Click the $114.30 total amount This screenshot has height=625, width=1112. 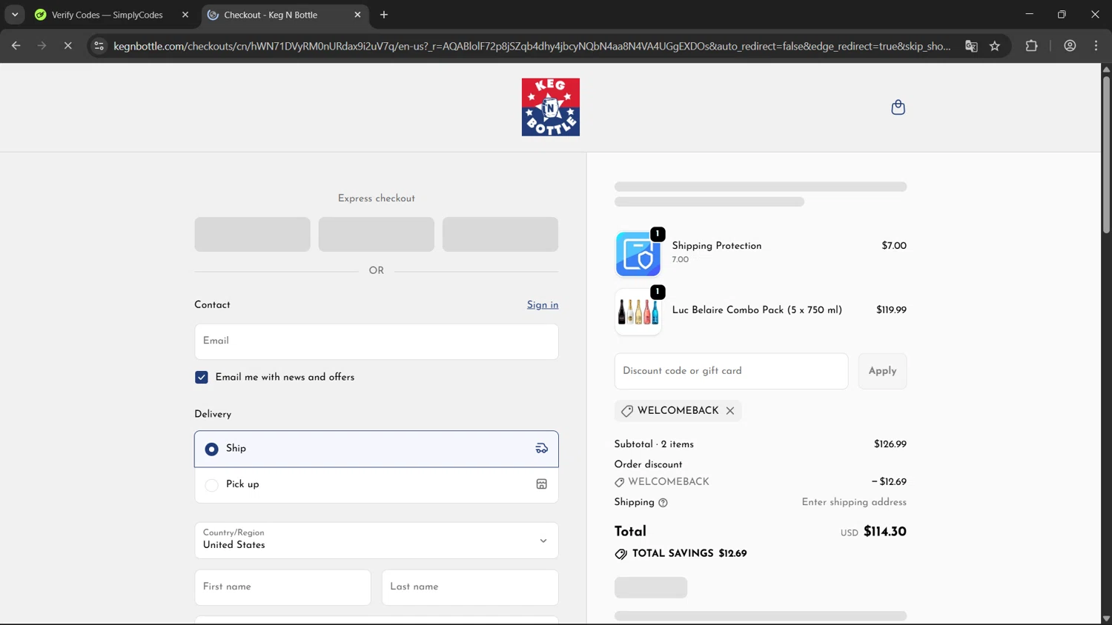[x=884, y=532]
